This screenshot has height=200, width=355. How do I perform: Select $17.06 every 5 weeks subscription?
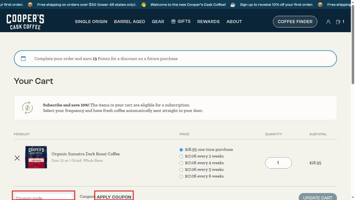pos(181,170)
